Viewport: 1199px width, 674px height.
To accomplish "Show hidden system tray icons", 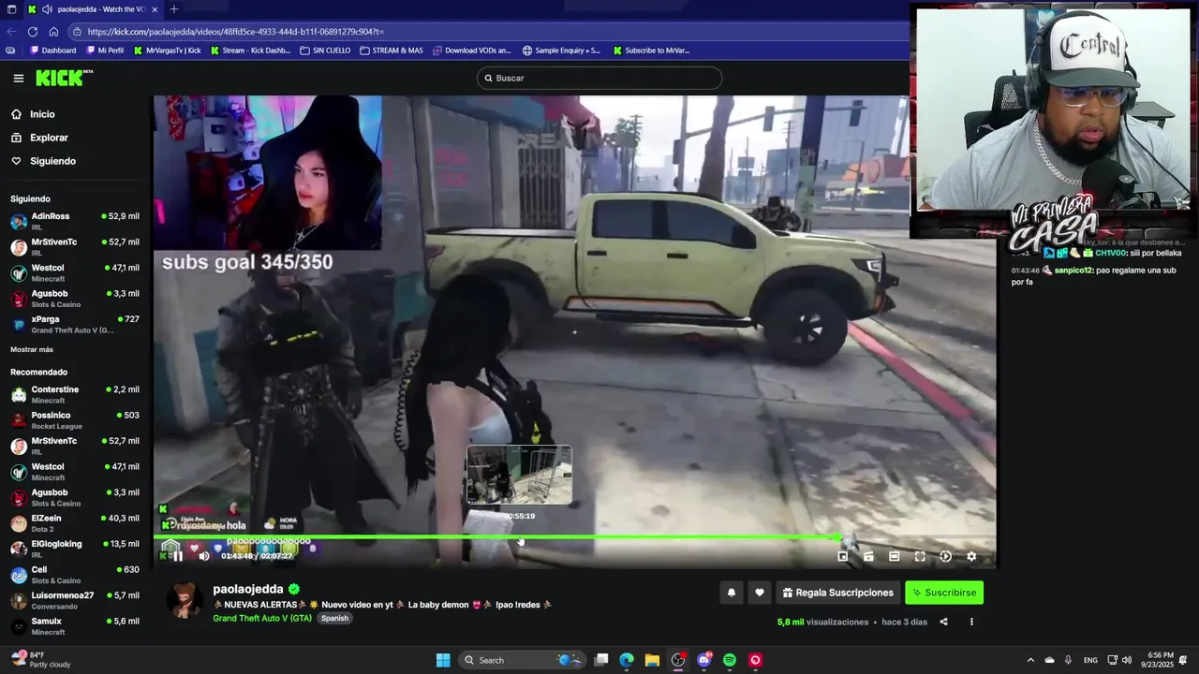I will (x=1030, y=660).
